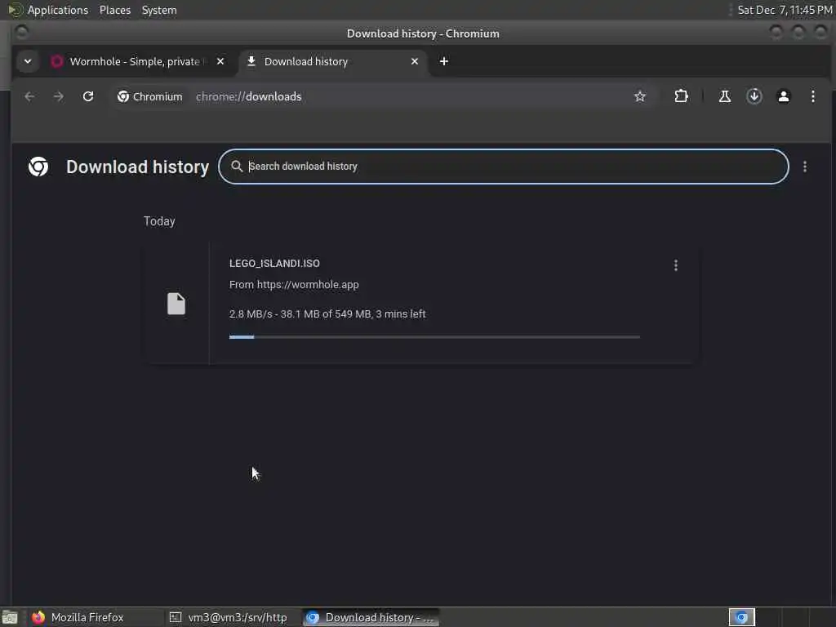Image resolution: width=836 pixels, height=627 pixels.
Task: Open the Places menu
Action: coord(114,10)
